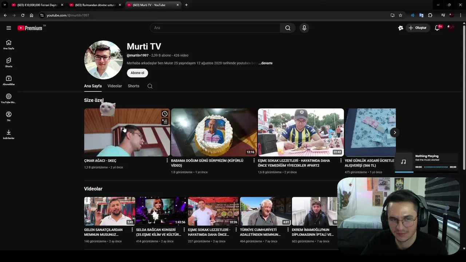
Task: Open the Murti TV channel avatar
Action: [x=103, y=60]
